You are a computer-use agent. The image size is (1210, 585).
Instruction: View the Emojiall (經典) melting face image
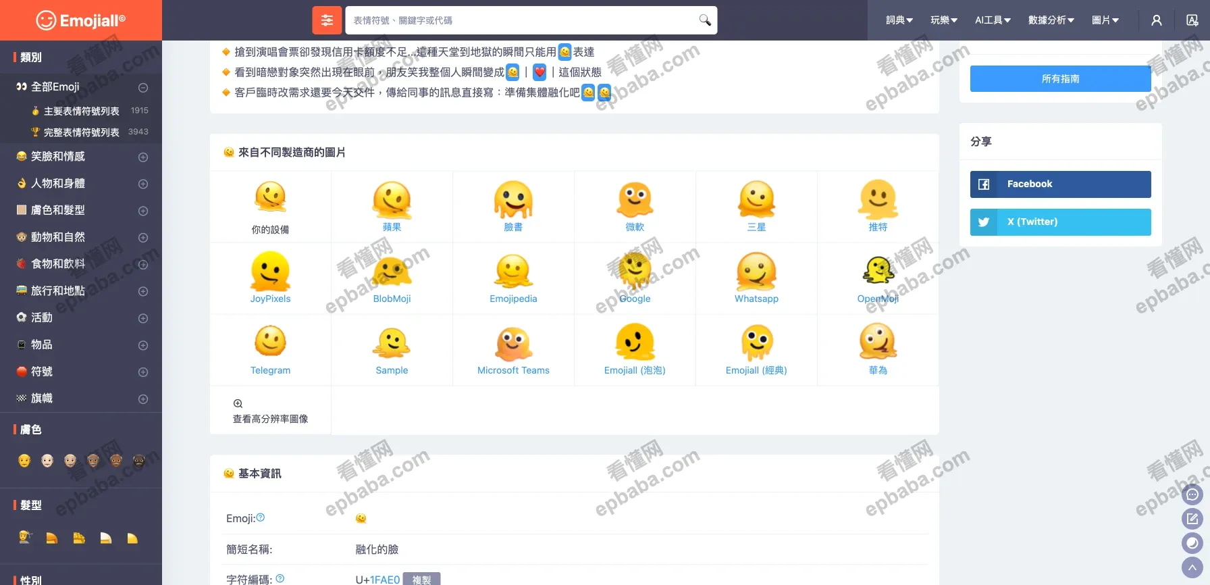point(756,342)
